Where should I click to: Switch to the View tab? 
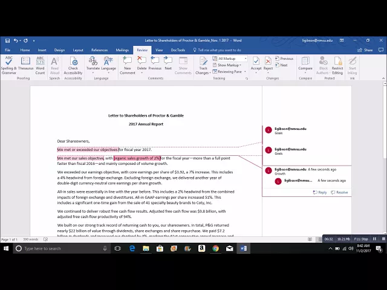159,50
